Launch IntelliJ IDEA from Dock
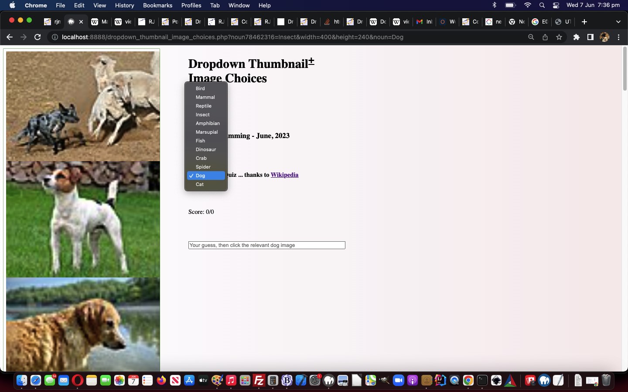The image size is (628, 392). pyautogui.click(x=440, y=380)
